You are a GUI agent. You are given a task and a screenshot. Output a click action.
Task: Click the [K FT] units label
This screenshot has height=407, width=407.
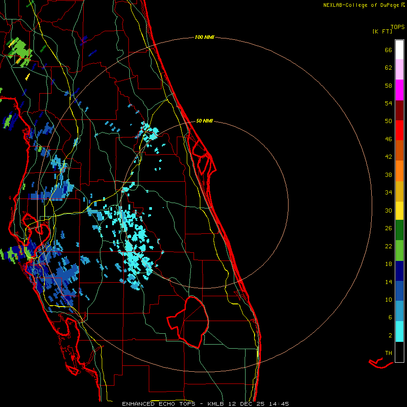(382, 31)
